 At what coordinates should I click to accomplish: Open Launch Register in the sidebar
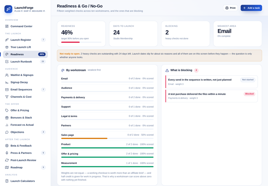point(25,40)
